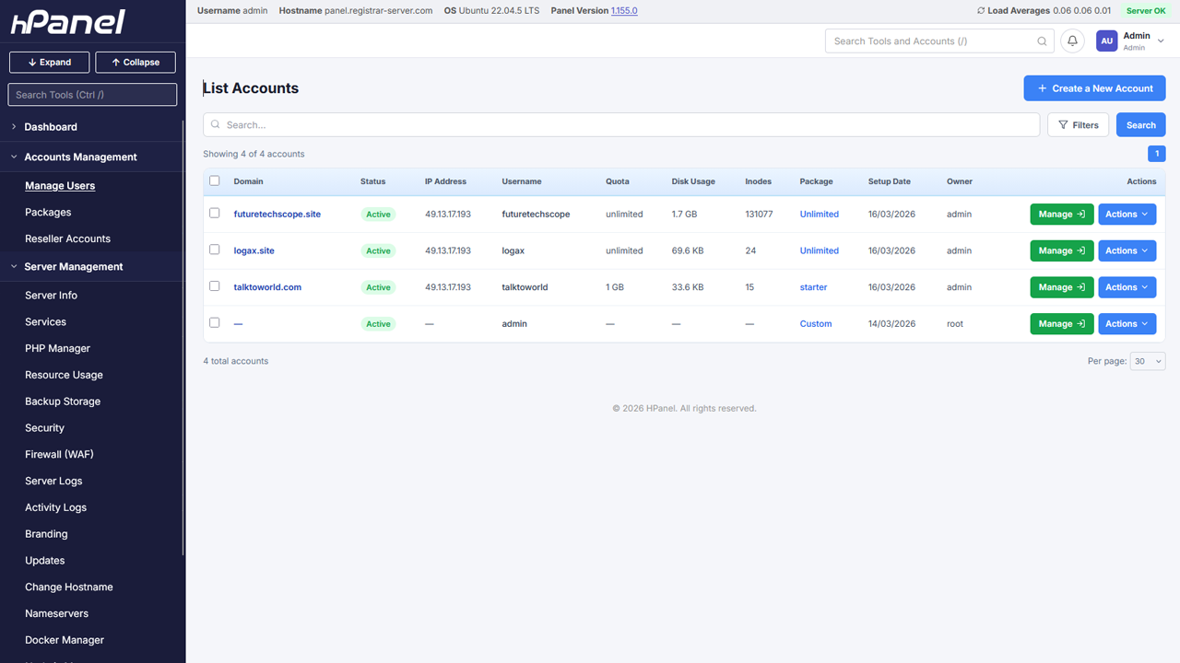Tick the checkbox for futuretechscope.site
The image size is (1180, 663).
(x=215, y=213)
